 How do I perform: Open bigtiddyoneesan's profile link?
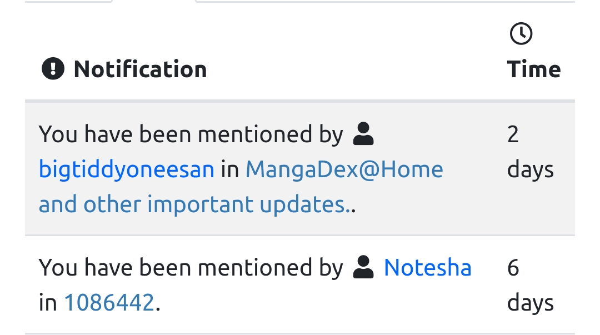click(x=126, y=169)
